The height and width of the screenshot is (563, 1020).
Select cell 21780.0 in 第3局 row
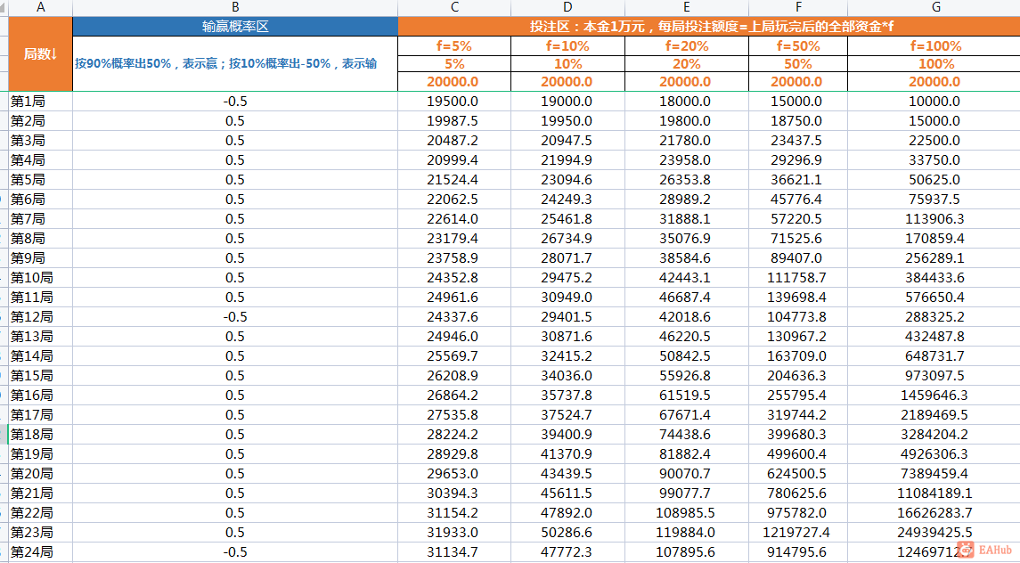coord(686,141)
